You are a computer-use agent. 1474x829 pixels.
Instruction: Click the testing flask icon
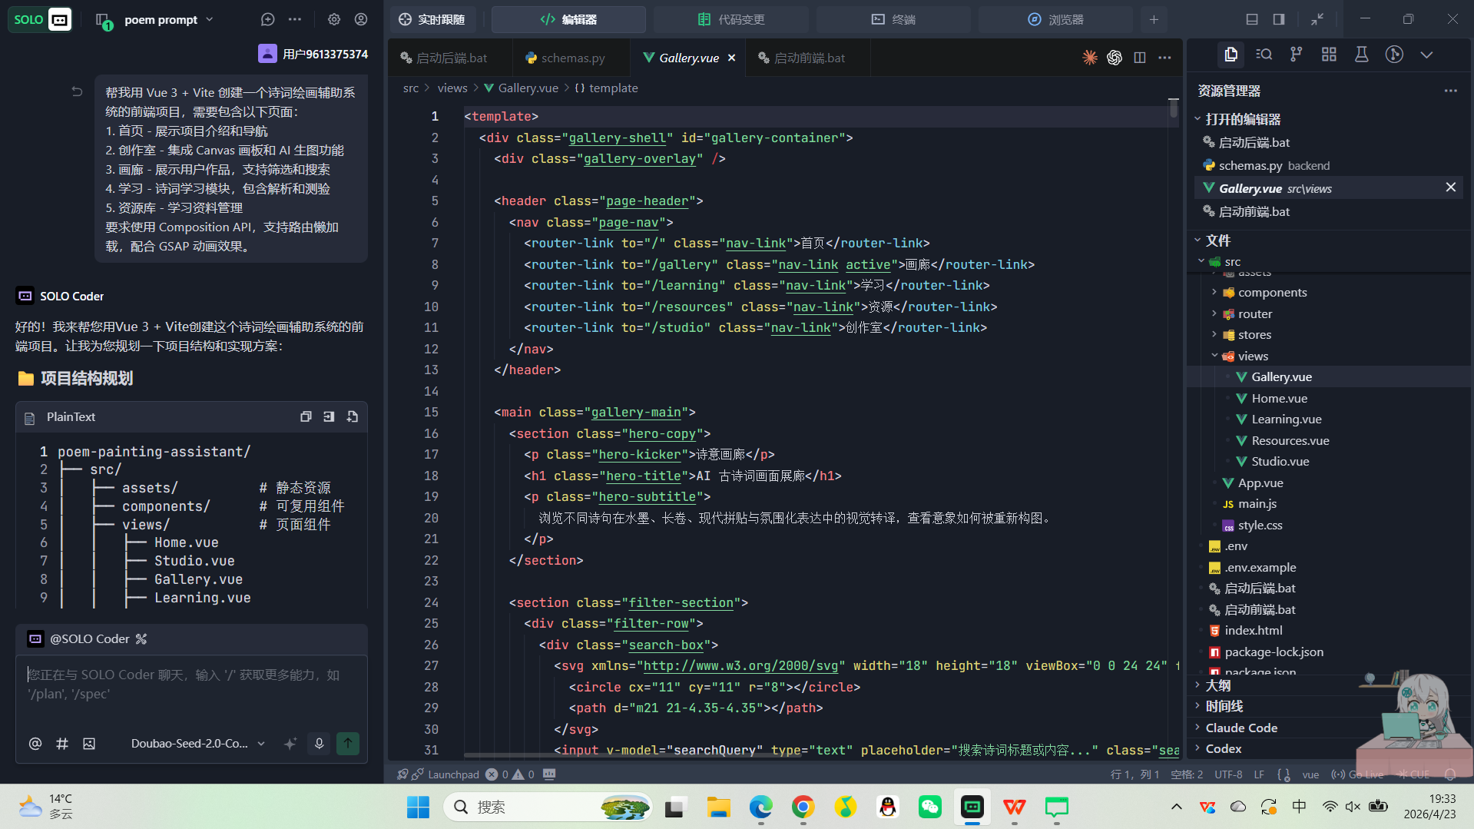pos(1361,55)
